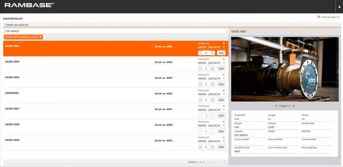Add KASSE 4003 to the pick list
343x167 pixels.
pyautogui.click(x=221, y=84)
